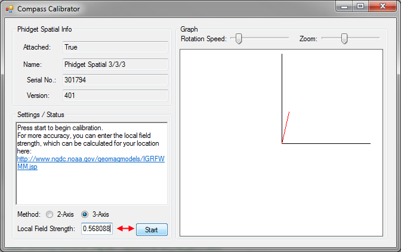The width and height of the screenshot is (401, 252).
Task: Click the 3D graph display canvas
Action: click(x=281, y=143)
